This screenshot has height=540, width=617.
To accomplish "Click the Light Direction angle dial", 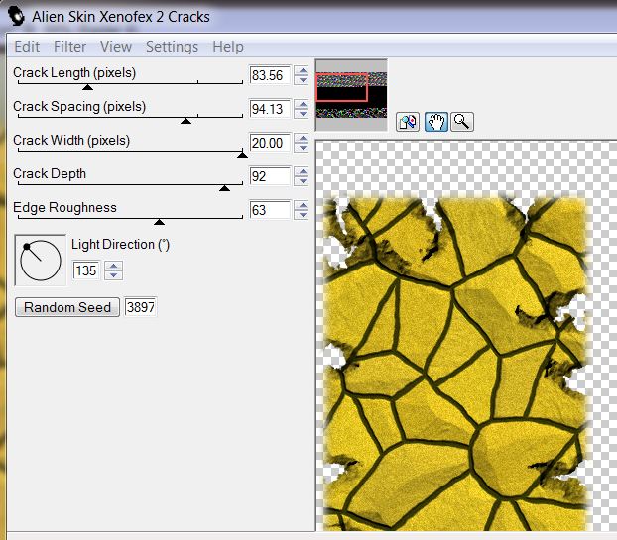I will (x=40, y=261).
